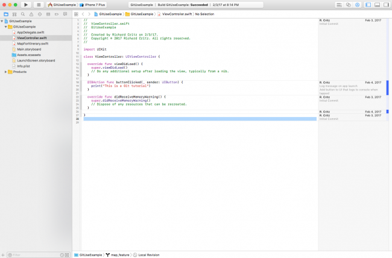The image size is (392, 258).
Task: Click the import UIKit line
Action: click(x=95, y=49)
